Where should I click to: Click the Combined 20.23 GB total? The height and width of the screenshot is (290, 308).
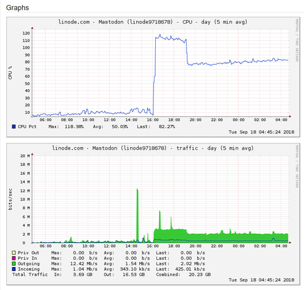click(200, 275)
